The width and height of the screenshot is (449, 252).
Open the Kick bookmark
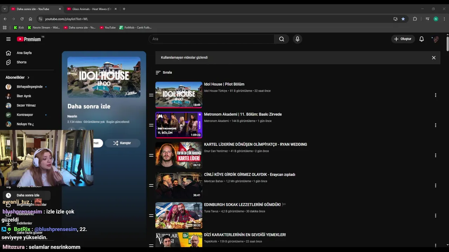(19, 27)
